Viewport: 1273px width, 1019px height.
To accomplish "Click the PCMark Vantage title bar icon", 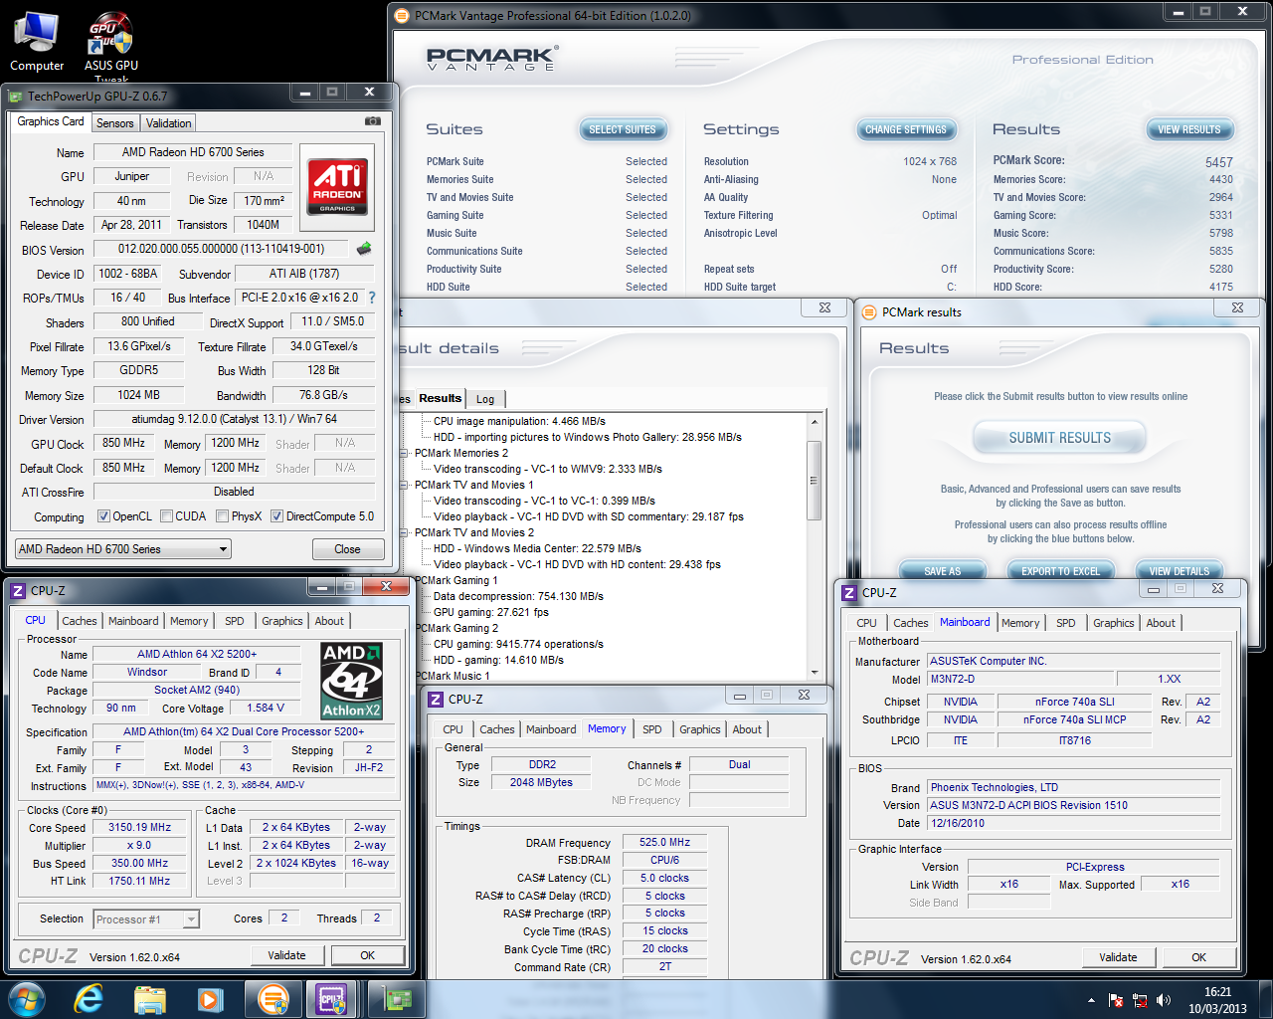I will 402,16.
